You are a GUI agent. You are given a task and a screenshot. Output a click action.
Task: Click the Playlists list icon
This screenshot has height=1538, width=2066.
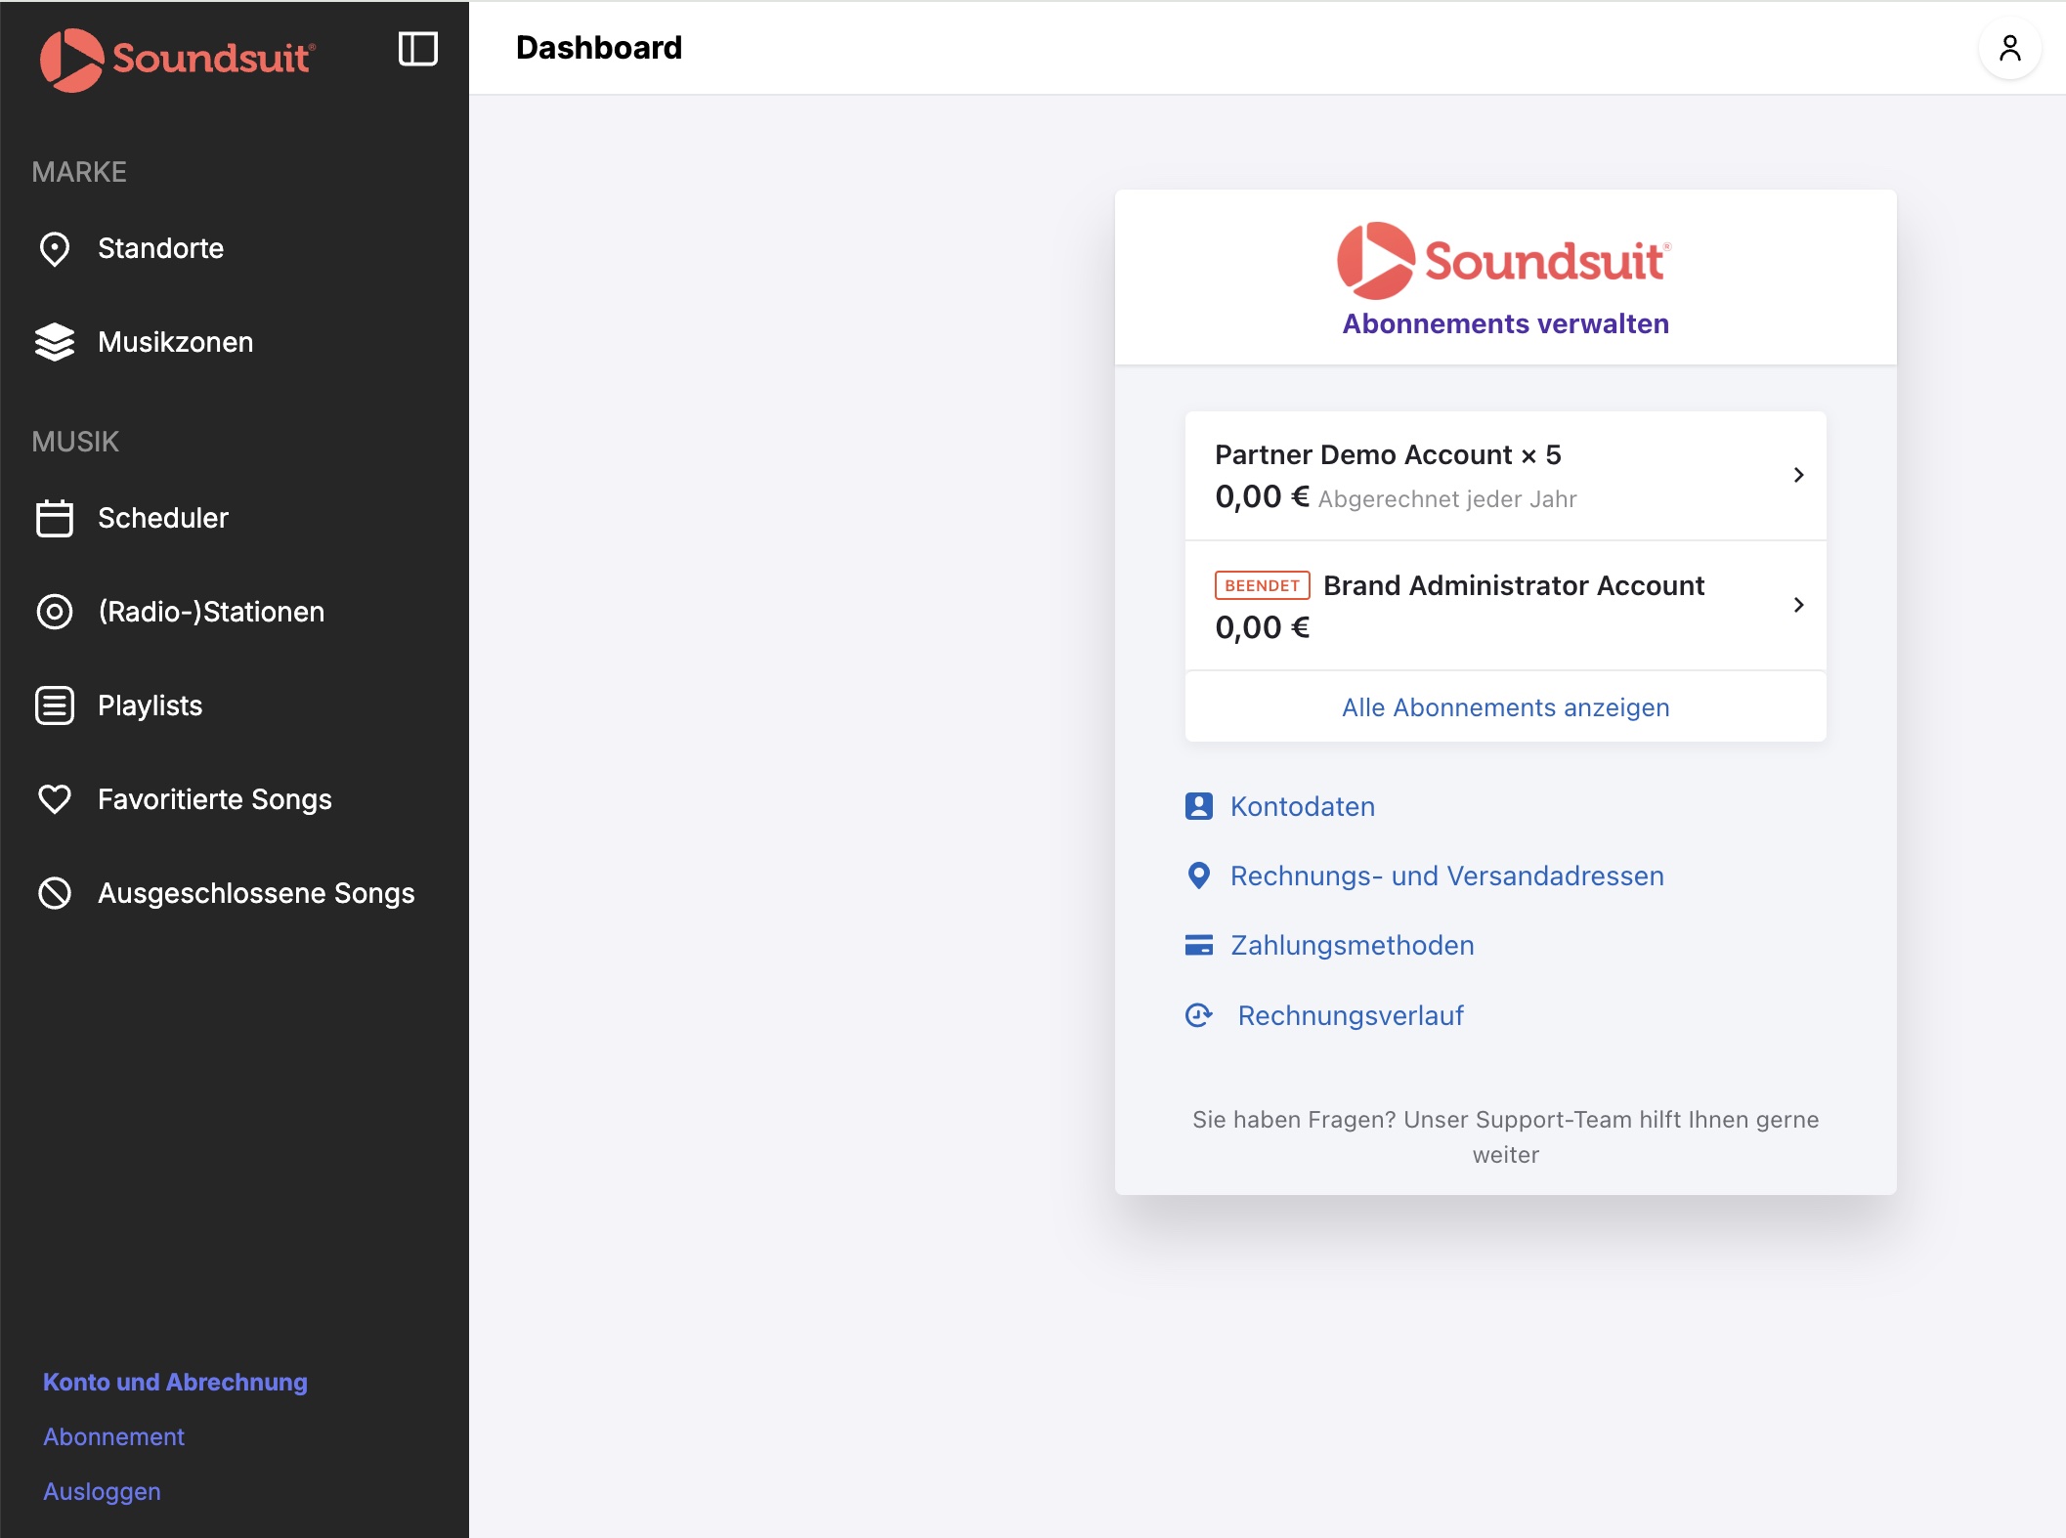point(55,705)
